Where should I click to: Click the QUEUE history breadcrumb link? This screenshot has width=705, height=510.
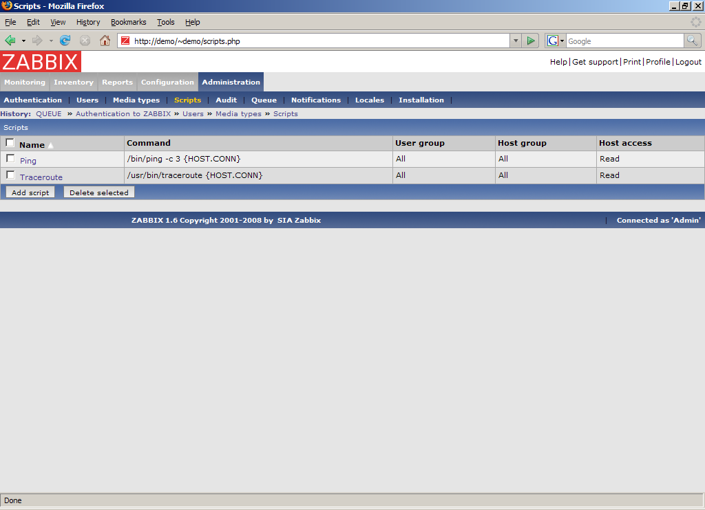(49, 114)
